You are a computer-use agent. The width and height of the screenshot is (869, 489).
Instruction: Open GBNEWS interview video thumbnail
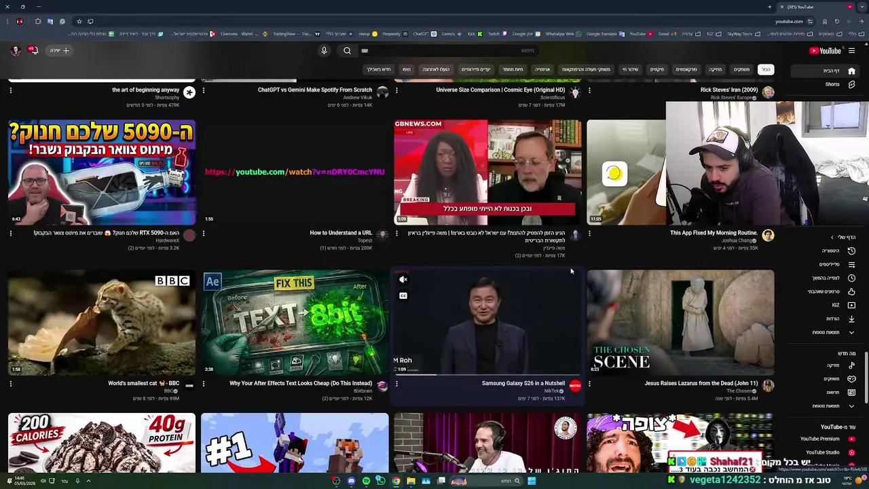tap(487, 173)
